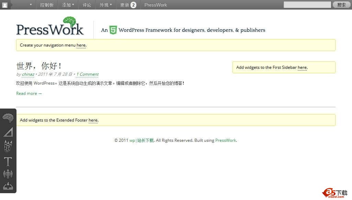Expand the 外观 dropdown menu
Image resolution: width=352 pixels, height=200 pixels.
(106, 5)
